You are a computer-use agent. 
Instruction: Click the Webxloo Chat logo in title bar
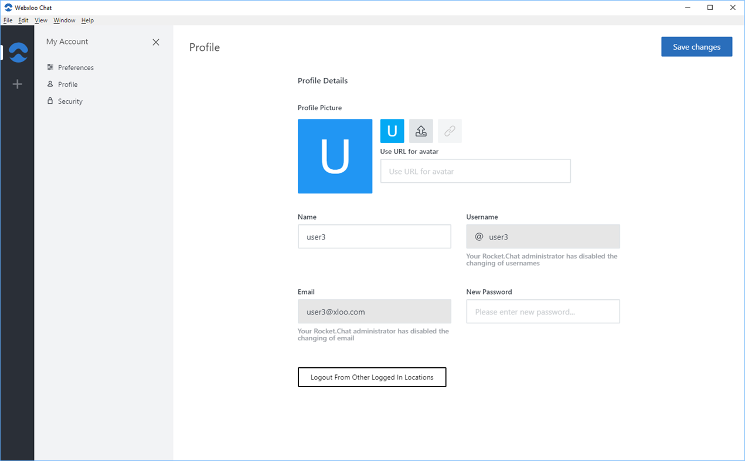[x=8, y=8]
